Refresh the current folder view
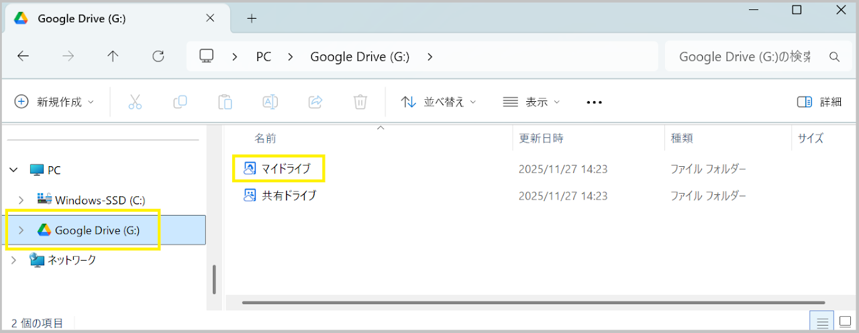This screenshot has height=333, width=859. pyautogui.click(x=158, y=57)
